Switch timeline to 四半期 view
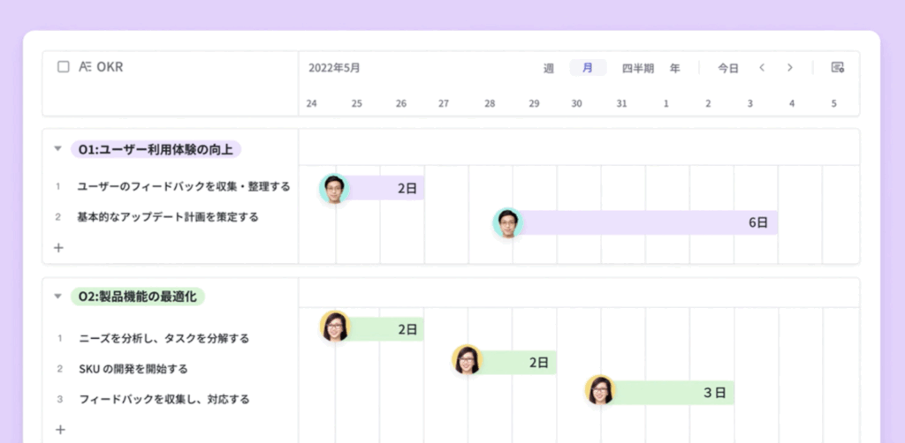This screenshot has width=905, height=443. click(x=638, y=68)
